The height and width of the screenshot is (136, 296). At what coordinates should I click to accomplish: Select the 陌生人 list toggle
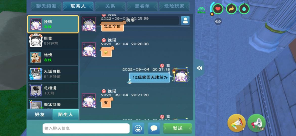pyautogui.click(x=66, y=114)
